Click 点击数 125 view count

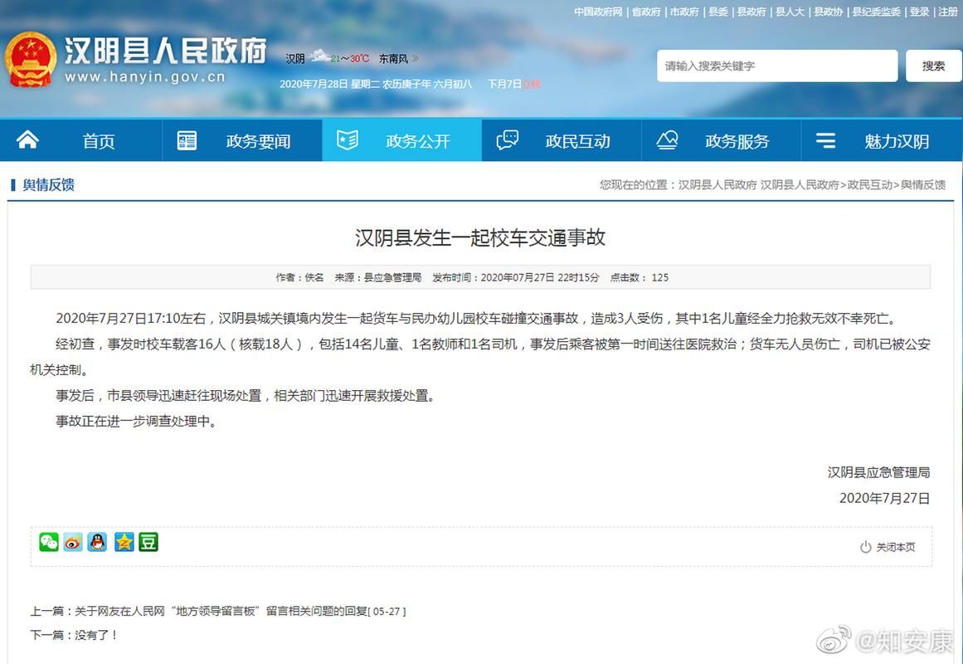640,277
